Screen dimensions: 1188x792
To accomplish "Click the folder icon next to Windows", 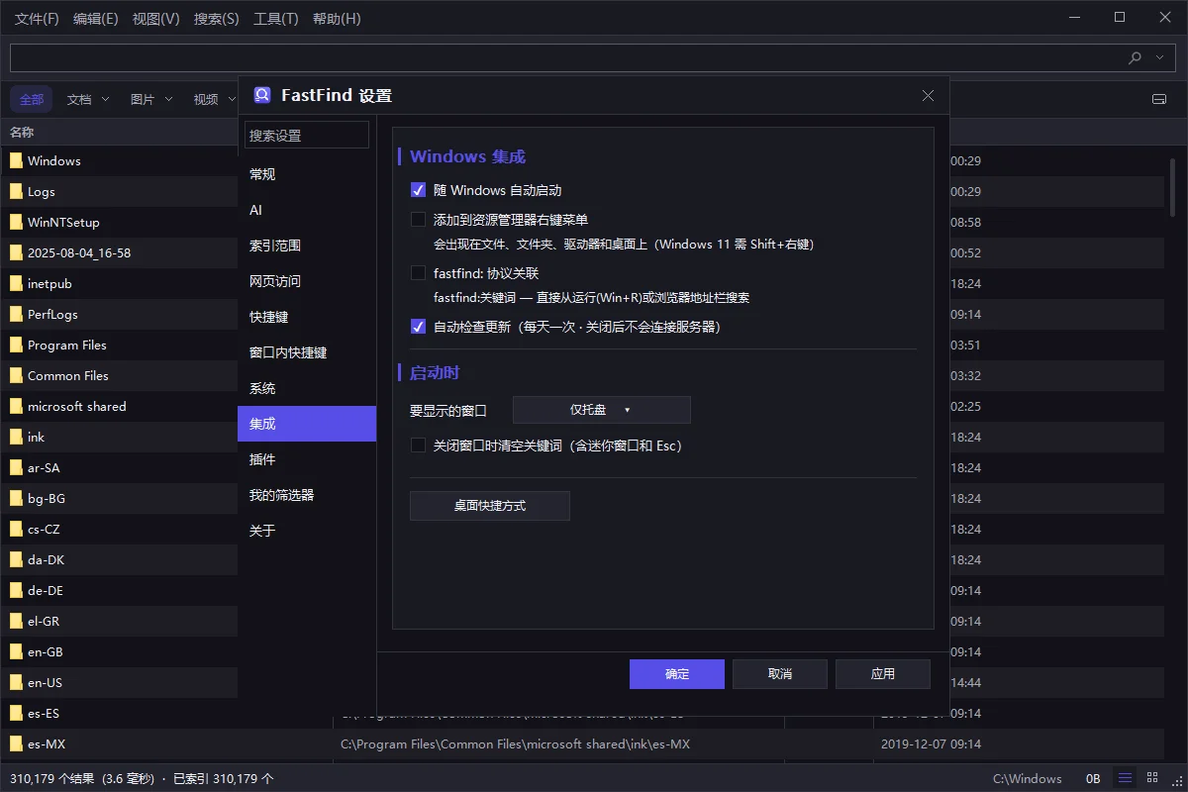I will coord(16,160).
